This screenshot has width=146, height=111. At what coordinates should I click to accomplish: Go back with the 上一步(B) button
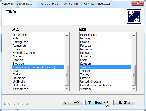[x=72, y=103]
